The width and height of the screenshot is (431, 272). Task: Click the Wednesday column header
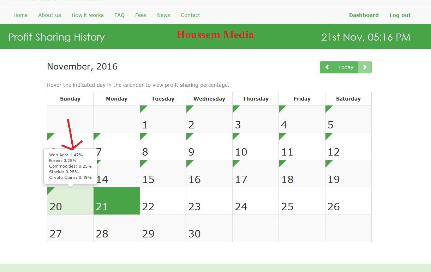coord(209,99)
